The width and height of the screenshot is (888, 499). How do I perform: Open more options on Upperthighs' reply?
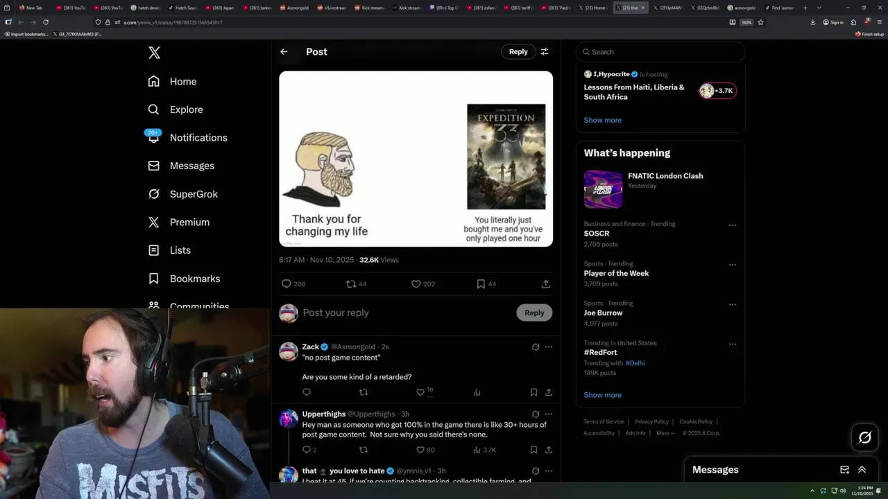(x=549, y=414)
